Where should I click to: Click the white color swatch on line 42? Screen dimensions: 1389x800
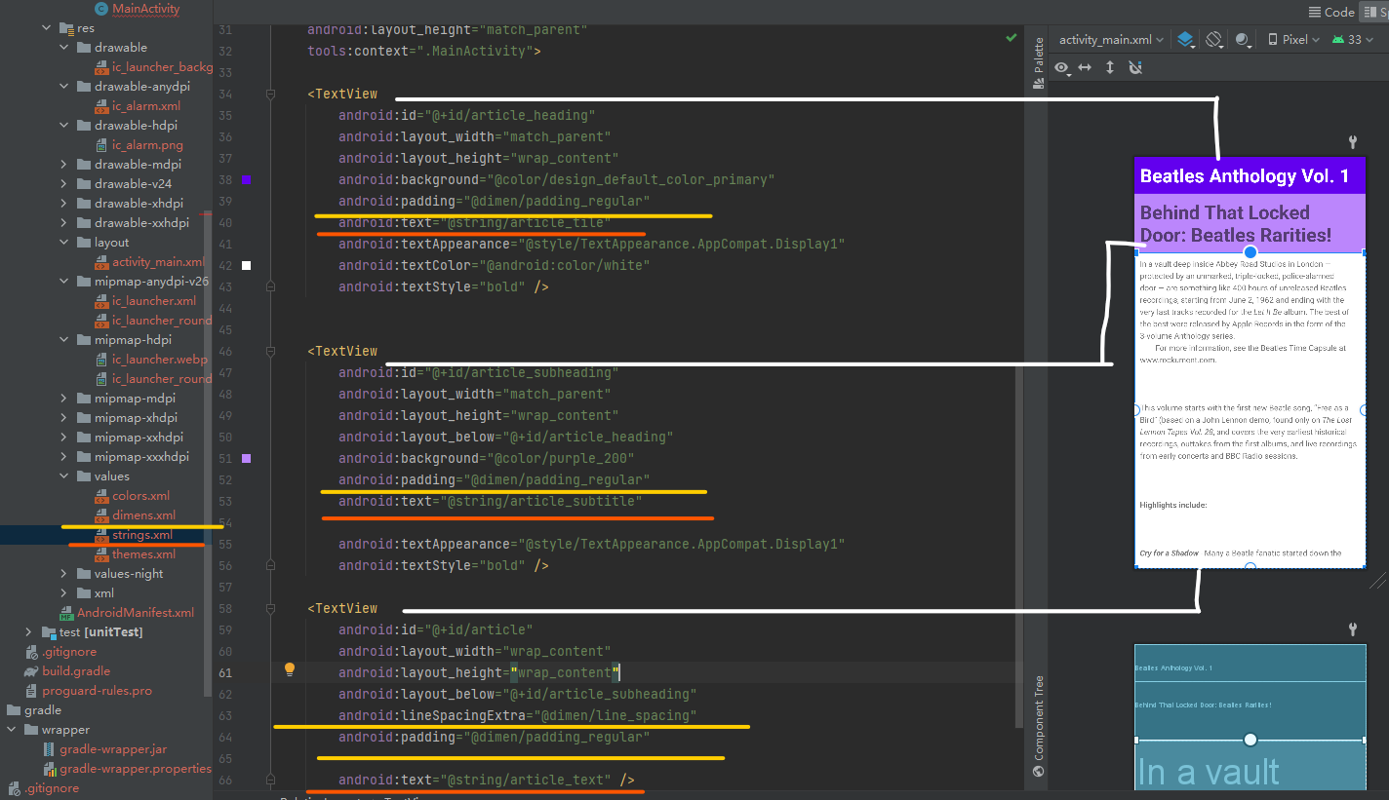[x=247, y=265]
